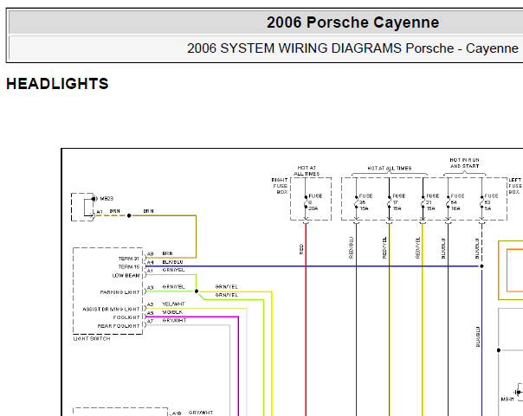523x416 pixels.
Task: Click pin A2 on the light switch
Action: coord(151,304)
